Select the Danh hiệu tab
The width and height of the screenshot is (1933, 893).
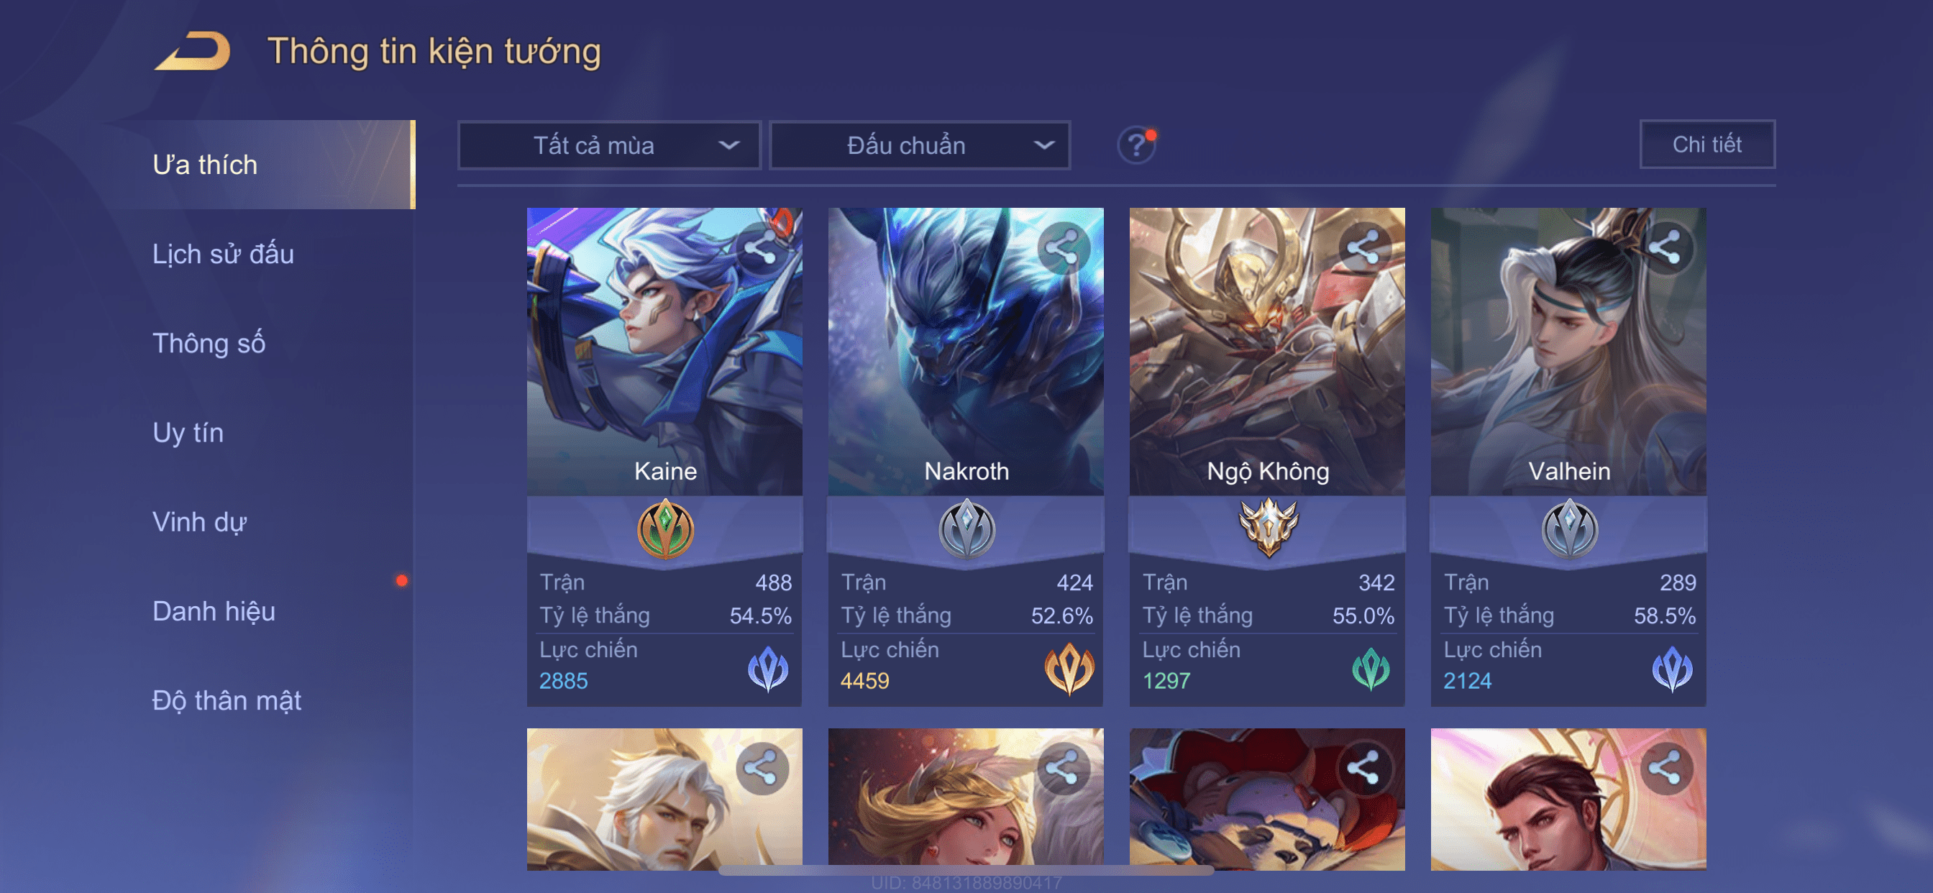[x=214, y=611]
